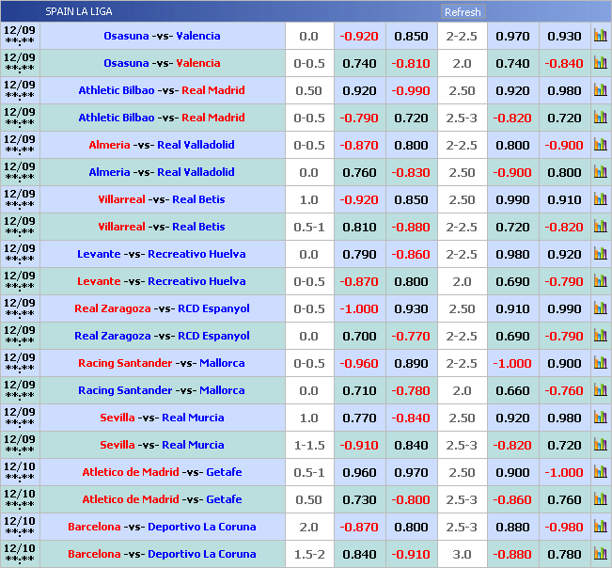The height and width of the screenshot is (568, 612).
Task: Select the -0.990 odds for Real Madrid
Action: click(411, 91)
